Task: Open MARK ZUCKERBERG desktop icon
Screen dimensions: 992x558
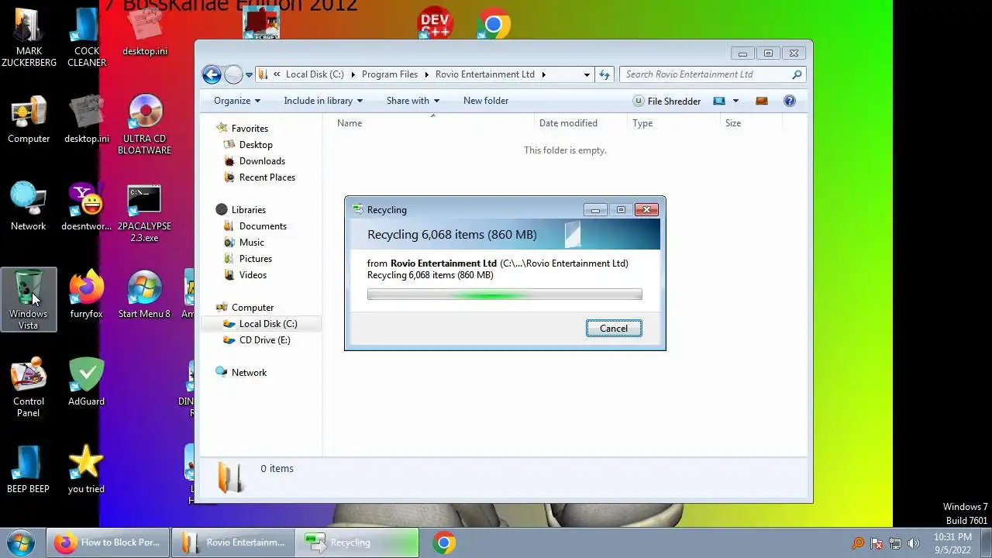Action: [29, 37]
